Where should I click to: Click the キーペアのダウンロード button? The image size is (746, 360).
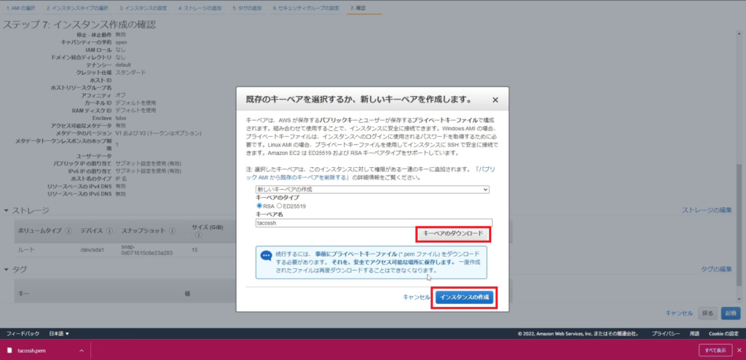click(453, 233)
